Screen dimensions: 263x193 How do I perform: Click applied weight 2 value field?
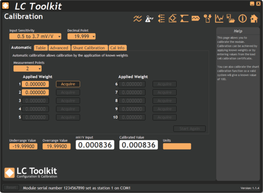click(36, 92)
